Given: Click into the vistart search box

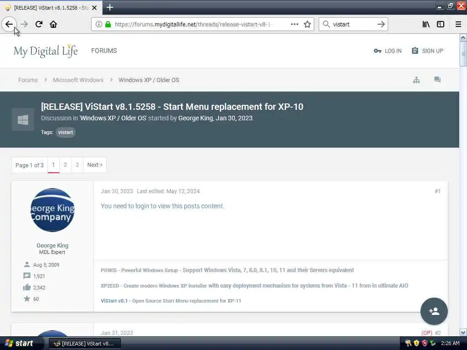Looking at the screenshot, I should pyautogui.click(x=353, y=24).
